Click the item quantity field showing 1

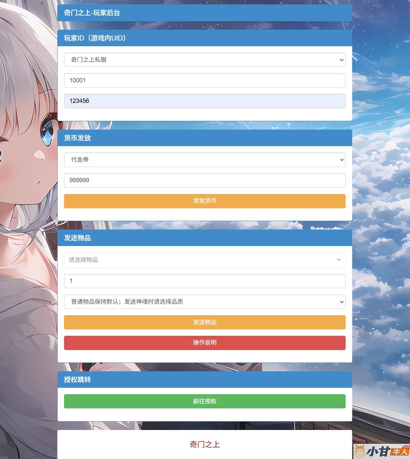[x=205, y=281]
